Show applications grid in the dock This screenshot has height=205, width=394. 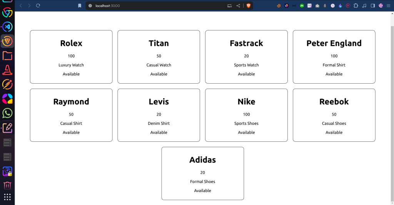(x=7, y=197)
